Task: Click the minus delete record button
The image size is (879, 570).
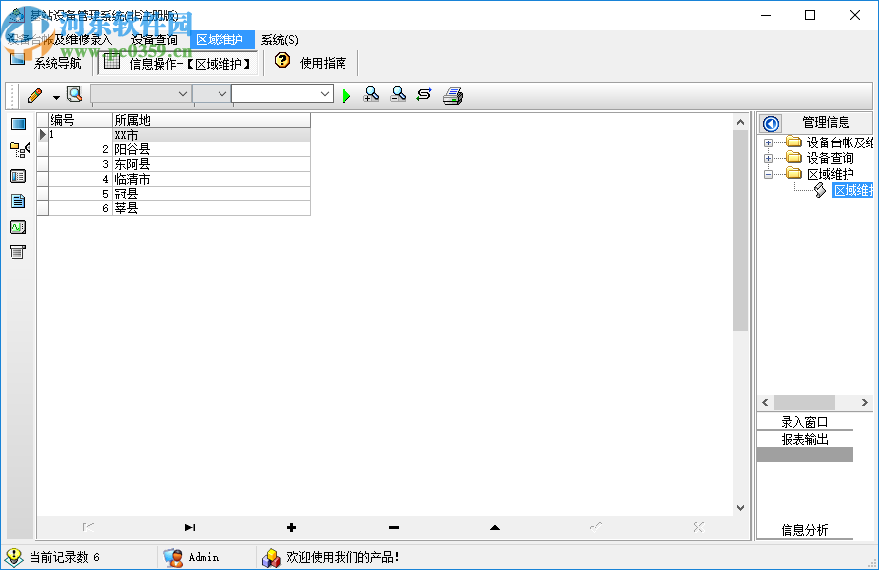Action: coord(394,527)
